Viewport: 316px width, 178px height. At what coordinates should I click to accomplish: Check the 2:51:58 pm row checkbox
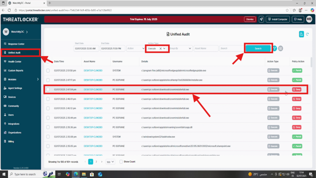click(x=48, y=71)
